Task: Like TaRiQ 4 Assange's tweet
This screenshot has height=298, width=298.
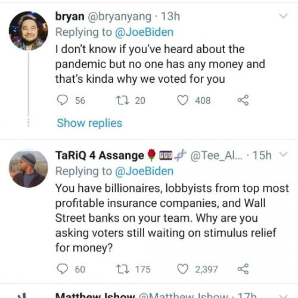Action: coord(182,269)
